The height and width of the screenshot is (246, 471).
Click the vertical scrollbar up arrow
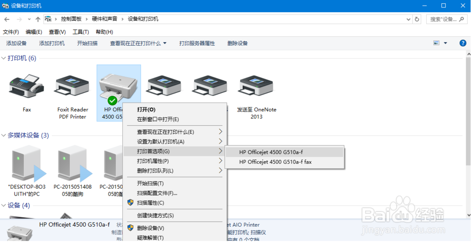(x=468, y=54)
